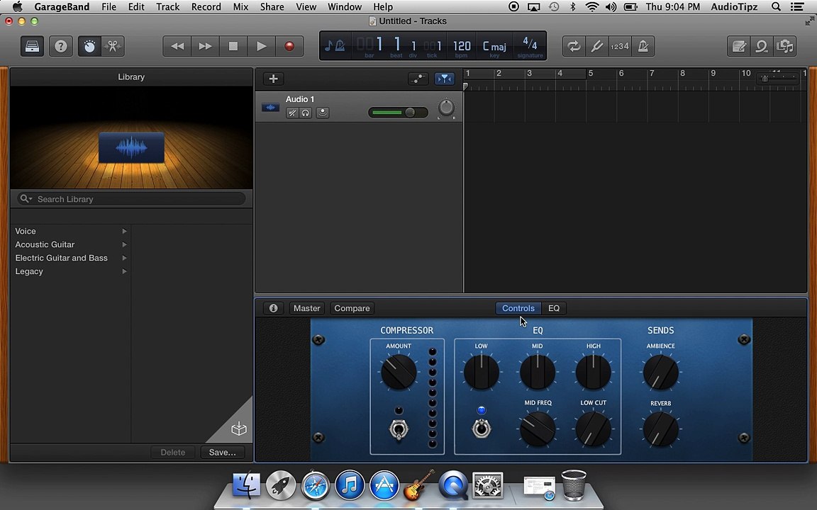Click the Audio 1 pan knob
Image resolution: width=817 pixels, height=510 pixels.
446,108
